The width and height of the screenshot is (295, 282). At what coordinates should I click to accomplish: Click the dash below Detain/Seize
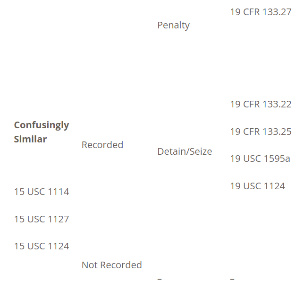[x=160, y=279]
